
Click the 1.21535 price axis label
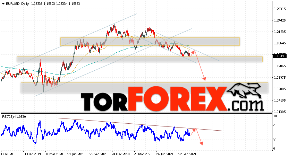[280, 32]
